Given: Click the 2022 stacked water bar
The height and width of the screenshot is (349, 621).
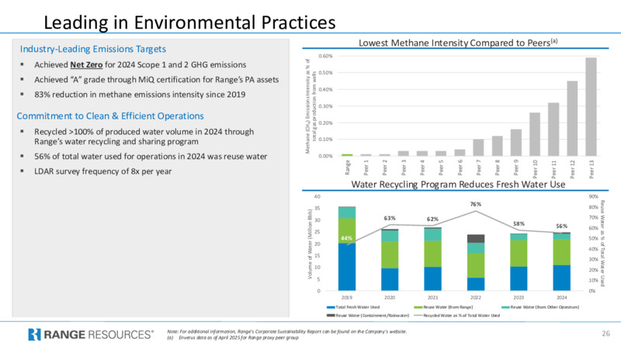Looking at the screenshot, I should 476,263.
